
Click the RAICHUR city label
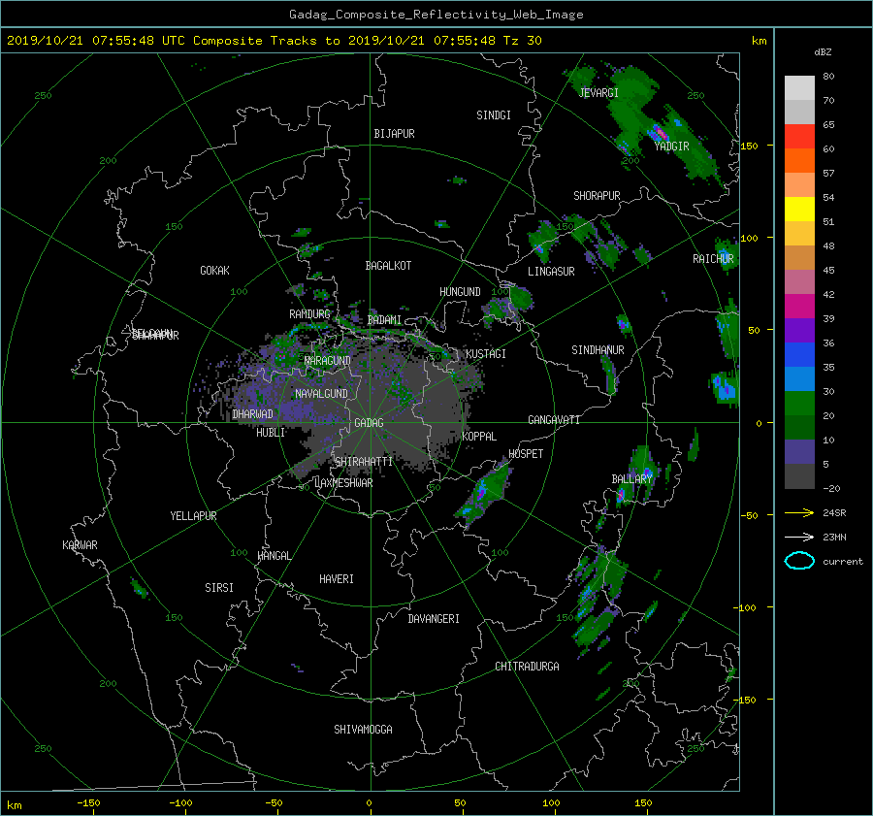[713, 259]
